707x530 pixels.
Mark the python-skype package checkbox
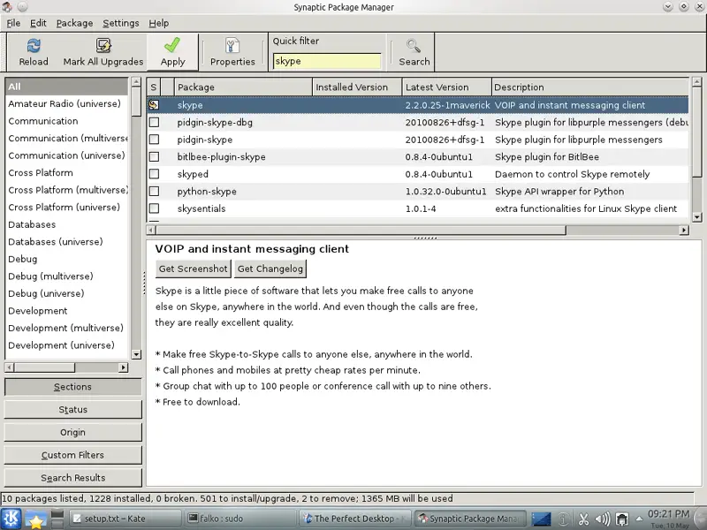154,191
